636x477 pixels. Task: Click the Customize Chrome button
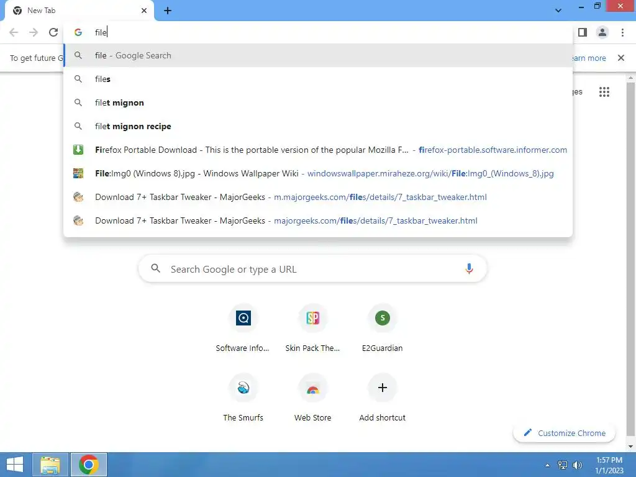coord(564,433)
